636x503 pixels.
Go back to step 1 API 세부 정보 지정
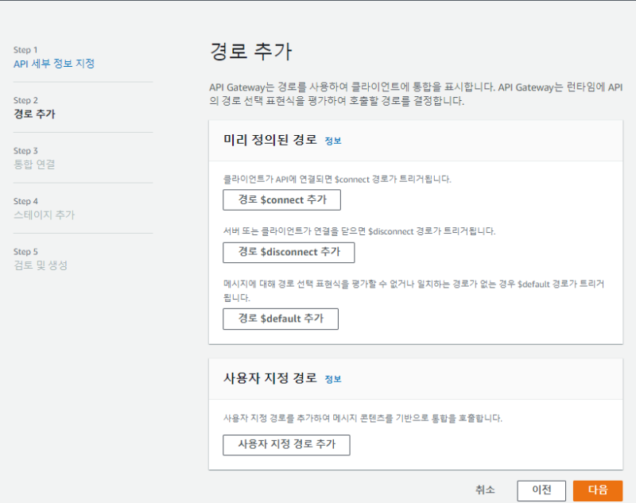pyautogui.click(x=59, y=64)
